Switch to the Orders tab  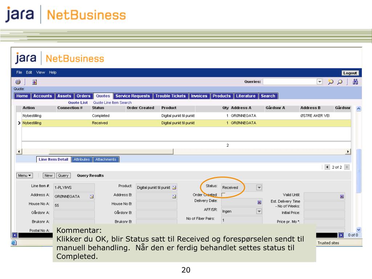(84, 96)
